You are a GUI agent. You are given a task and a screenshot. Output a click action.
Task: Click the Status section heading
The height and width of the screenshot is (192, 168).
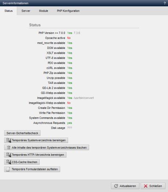[x=35, y=25]
